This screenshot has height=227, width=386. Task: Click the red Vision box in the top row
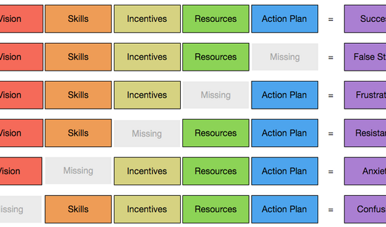[21, 18]
